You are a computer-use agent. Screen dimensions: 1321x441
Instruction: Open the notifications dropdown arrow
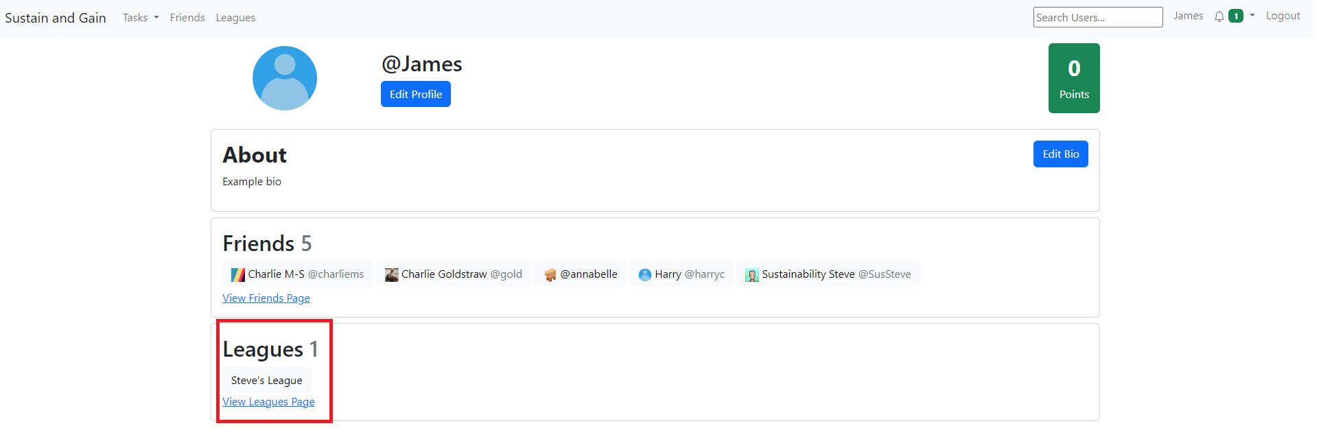click(1252, 16)
